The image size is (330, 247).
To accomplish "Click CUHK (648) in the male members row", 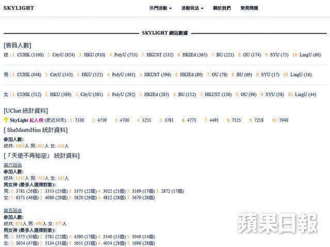I will pyautogui.click(x=29, y=75).
